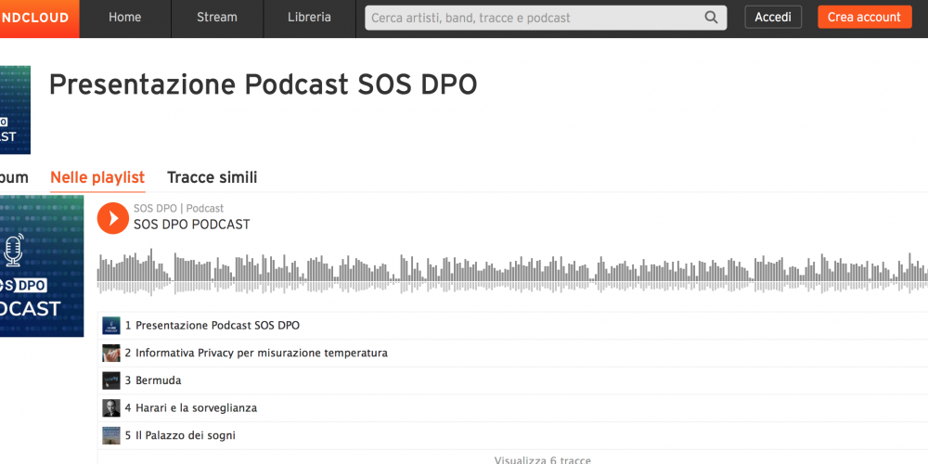Click thumbnail icon of Harari track
The width and height of the screenshot is (928, 464).
[111, 407]
